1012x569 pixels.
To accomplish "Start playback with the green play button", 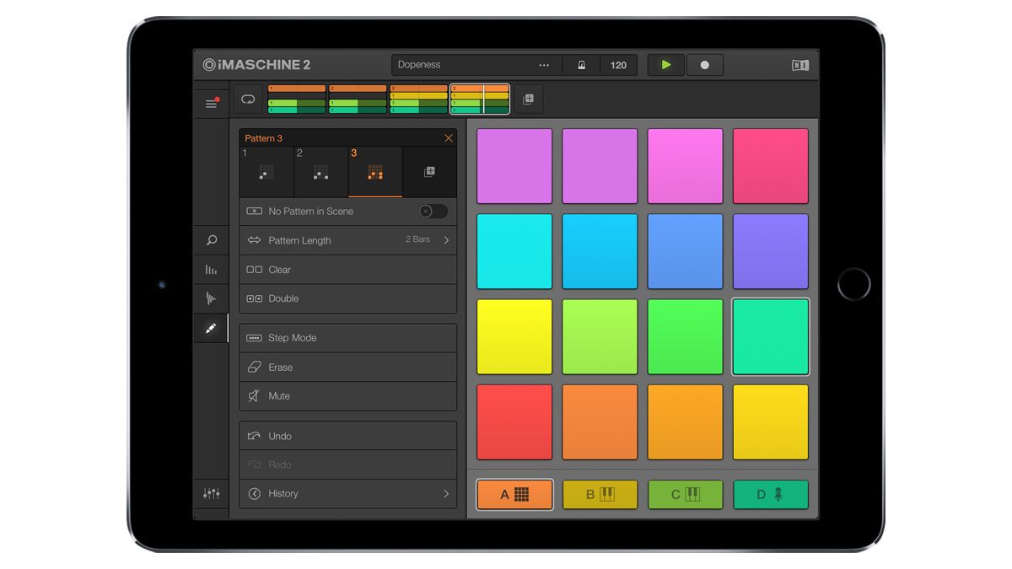I will [x=665, y=64].
